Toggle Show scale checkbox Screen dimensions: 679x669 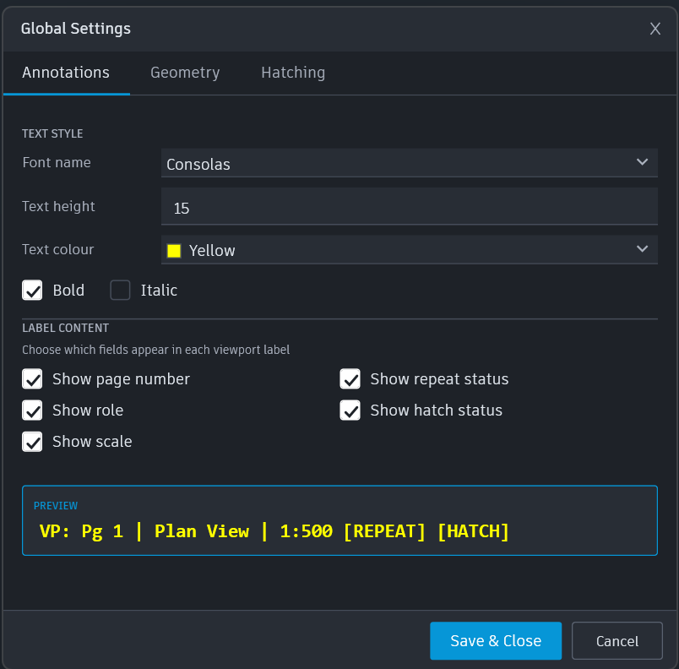click(x=32, y=442)
